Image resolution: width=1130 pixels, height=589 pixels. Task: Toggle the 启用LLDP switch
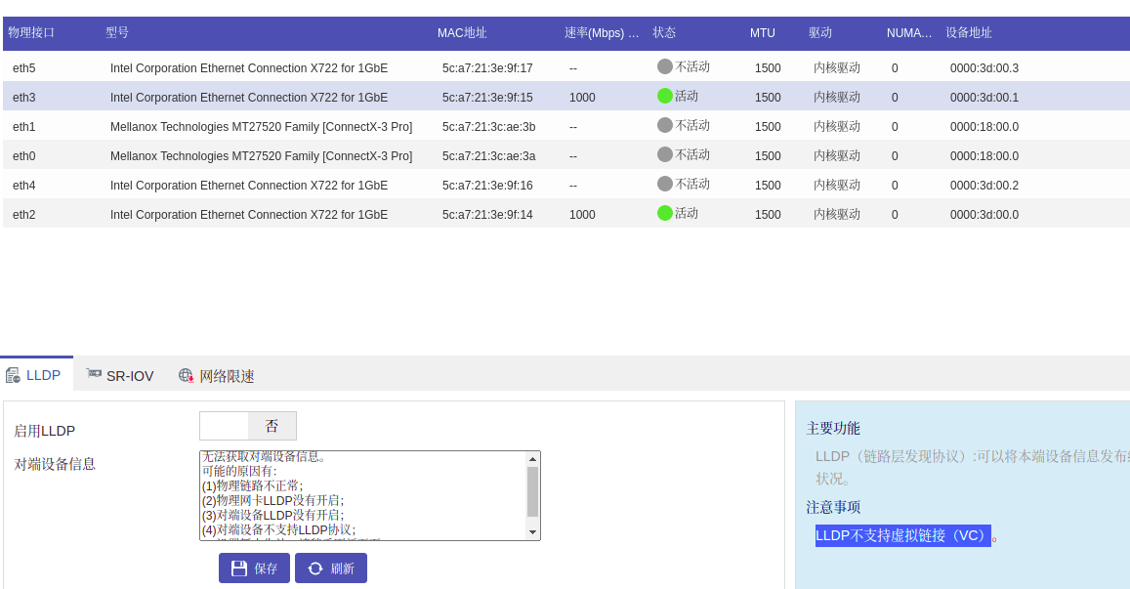[x=248, y=426]
